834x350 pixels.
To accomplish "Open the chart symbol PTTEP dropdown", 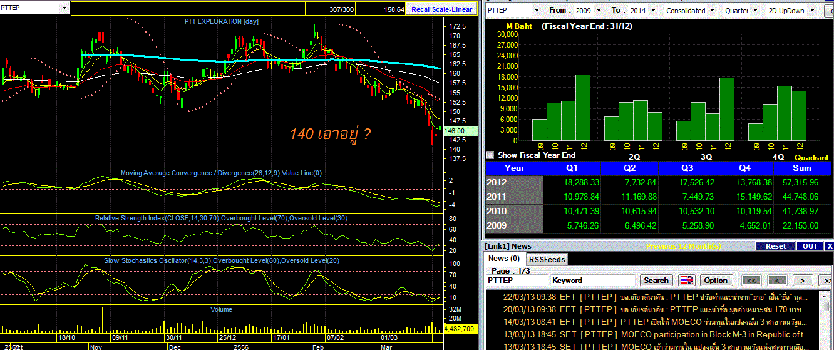I will click(65, 8).
